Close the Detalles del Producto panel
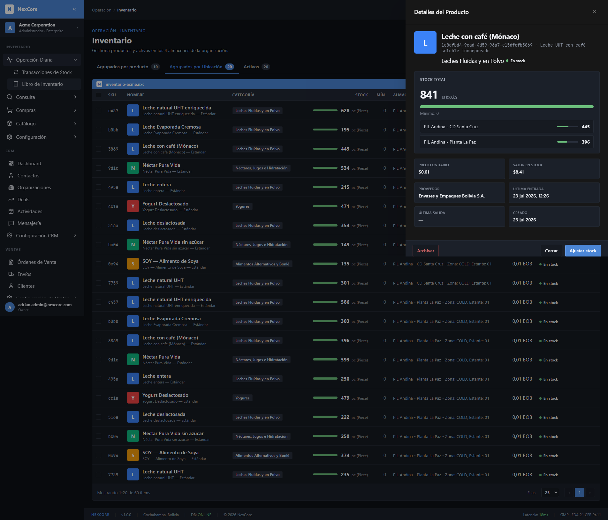The image size is (608, 520). tap(594, 11)
